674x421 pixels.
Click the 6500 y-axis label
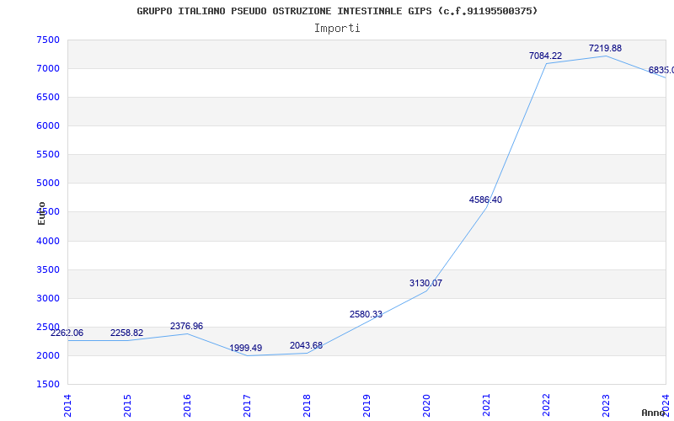pyautogui.click(x=48, y=97)
